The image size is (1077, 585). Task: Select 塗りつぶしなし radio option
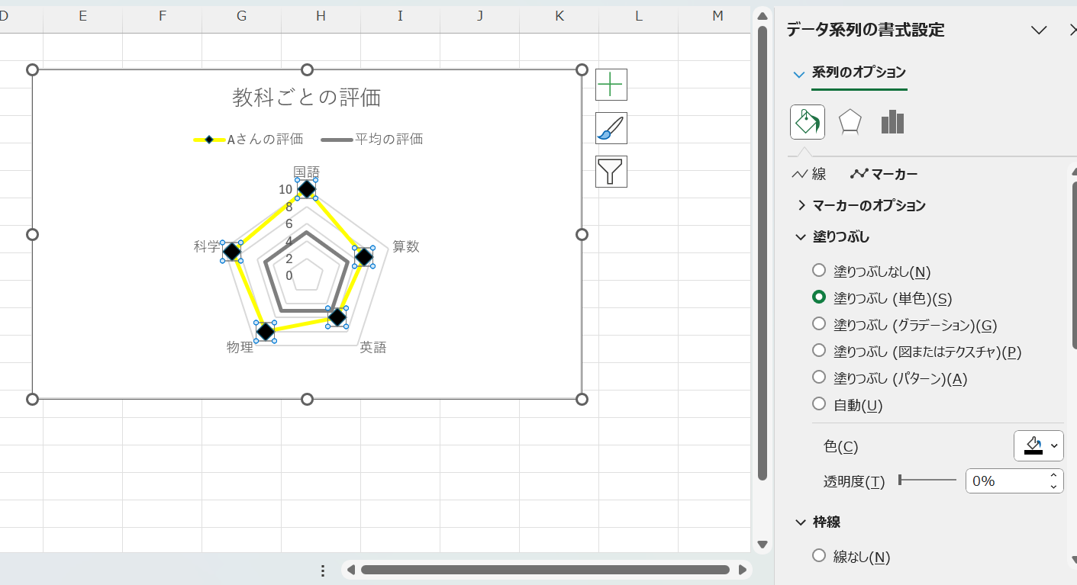(x=819, y=271)
